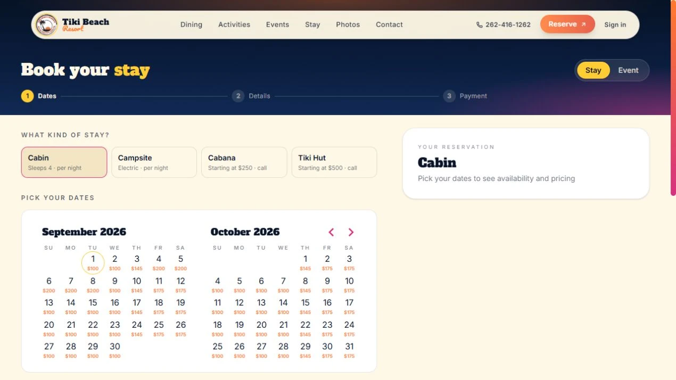Pick September 1 at $100

click(x=93, y=262)
